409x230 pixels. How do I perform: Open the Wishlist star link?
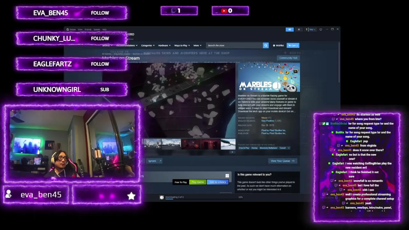click(278, 45)
